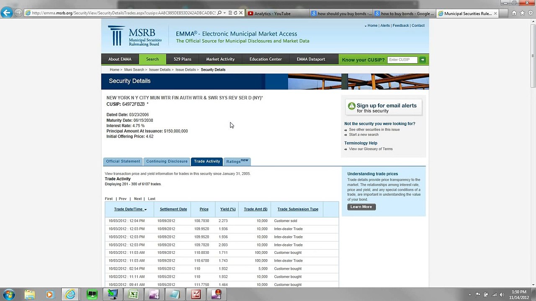This screenshot has width=536, height=301.
Task: Switch to 'how should you buy bonds' tab
Action: tap(341, 13)
